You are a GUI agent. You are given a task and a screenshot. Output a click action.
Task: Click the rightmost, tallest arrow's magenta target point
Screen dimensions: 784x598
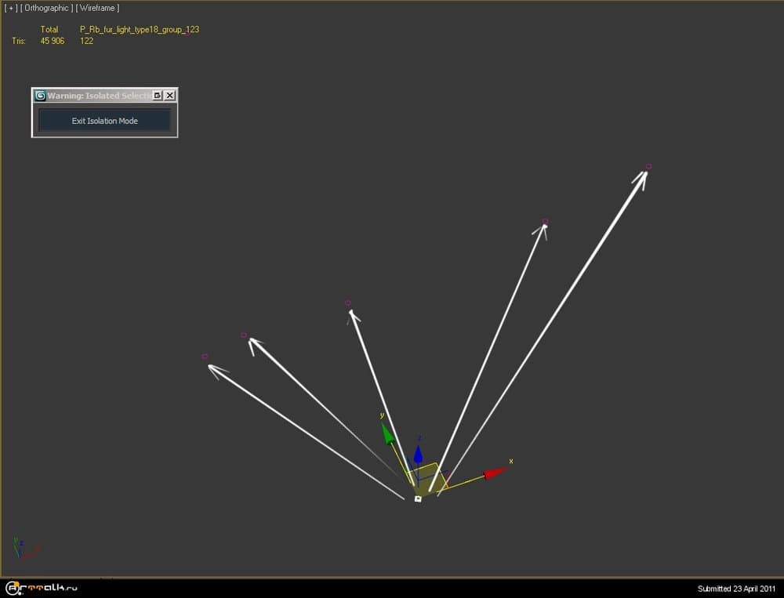pyautogui.click(x=648, y=166)
